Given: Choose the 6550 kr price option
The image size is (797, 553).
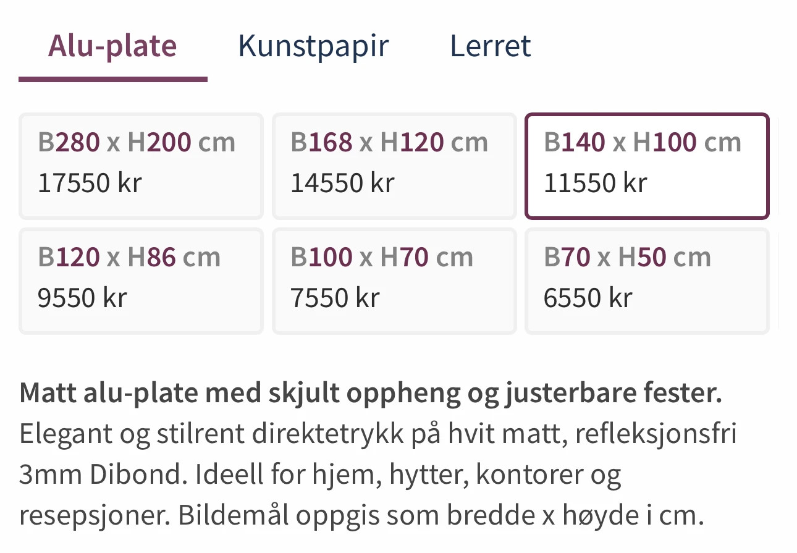Looking at the screenshot, I should click(588, 298).
